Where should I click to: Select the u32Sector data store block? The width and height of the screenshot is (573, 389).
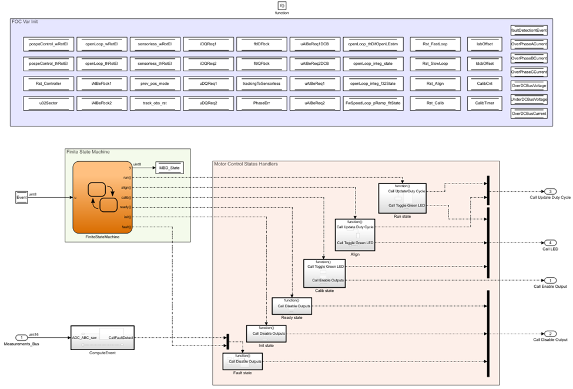click(49, 103)
